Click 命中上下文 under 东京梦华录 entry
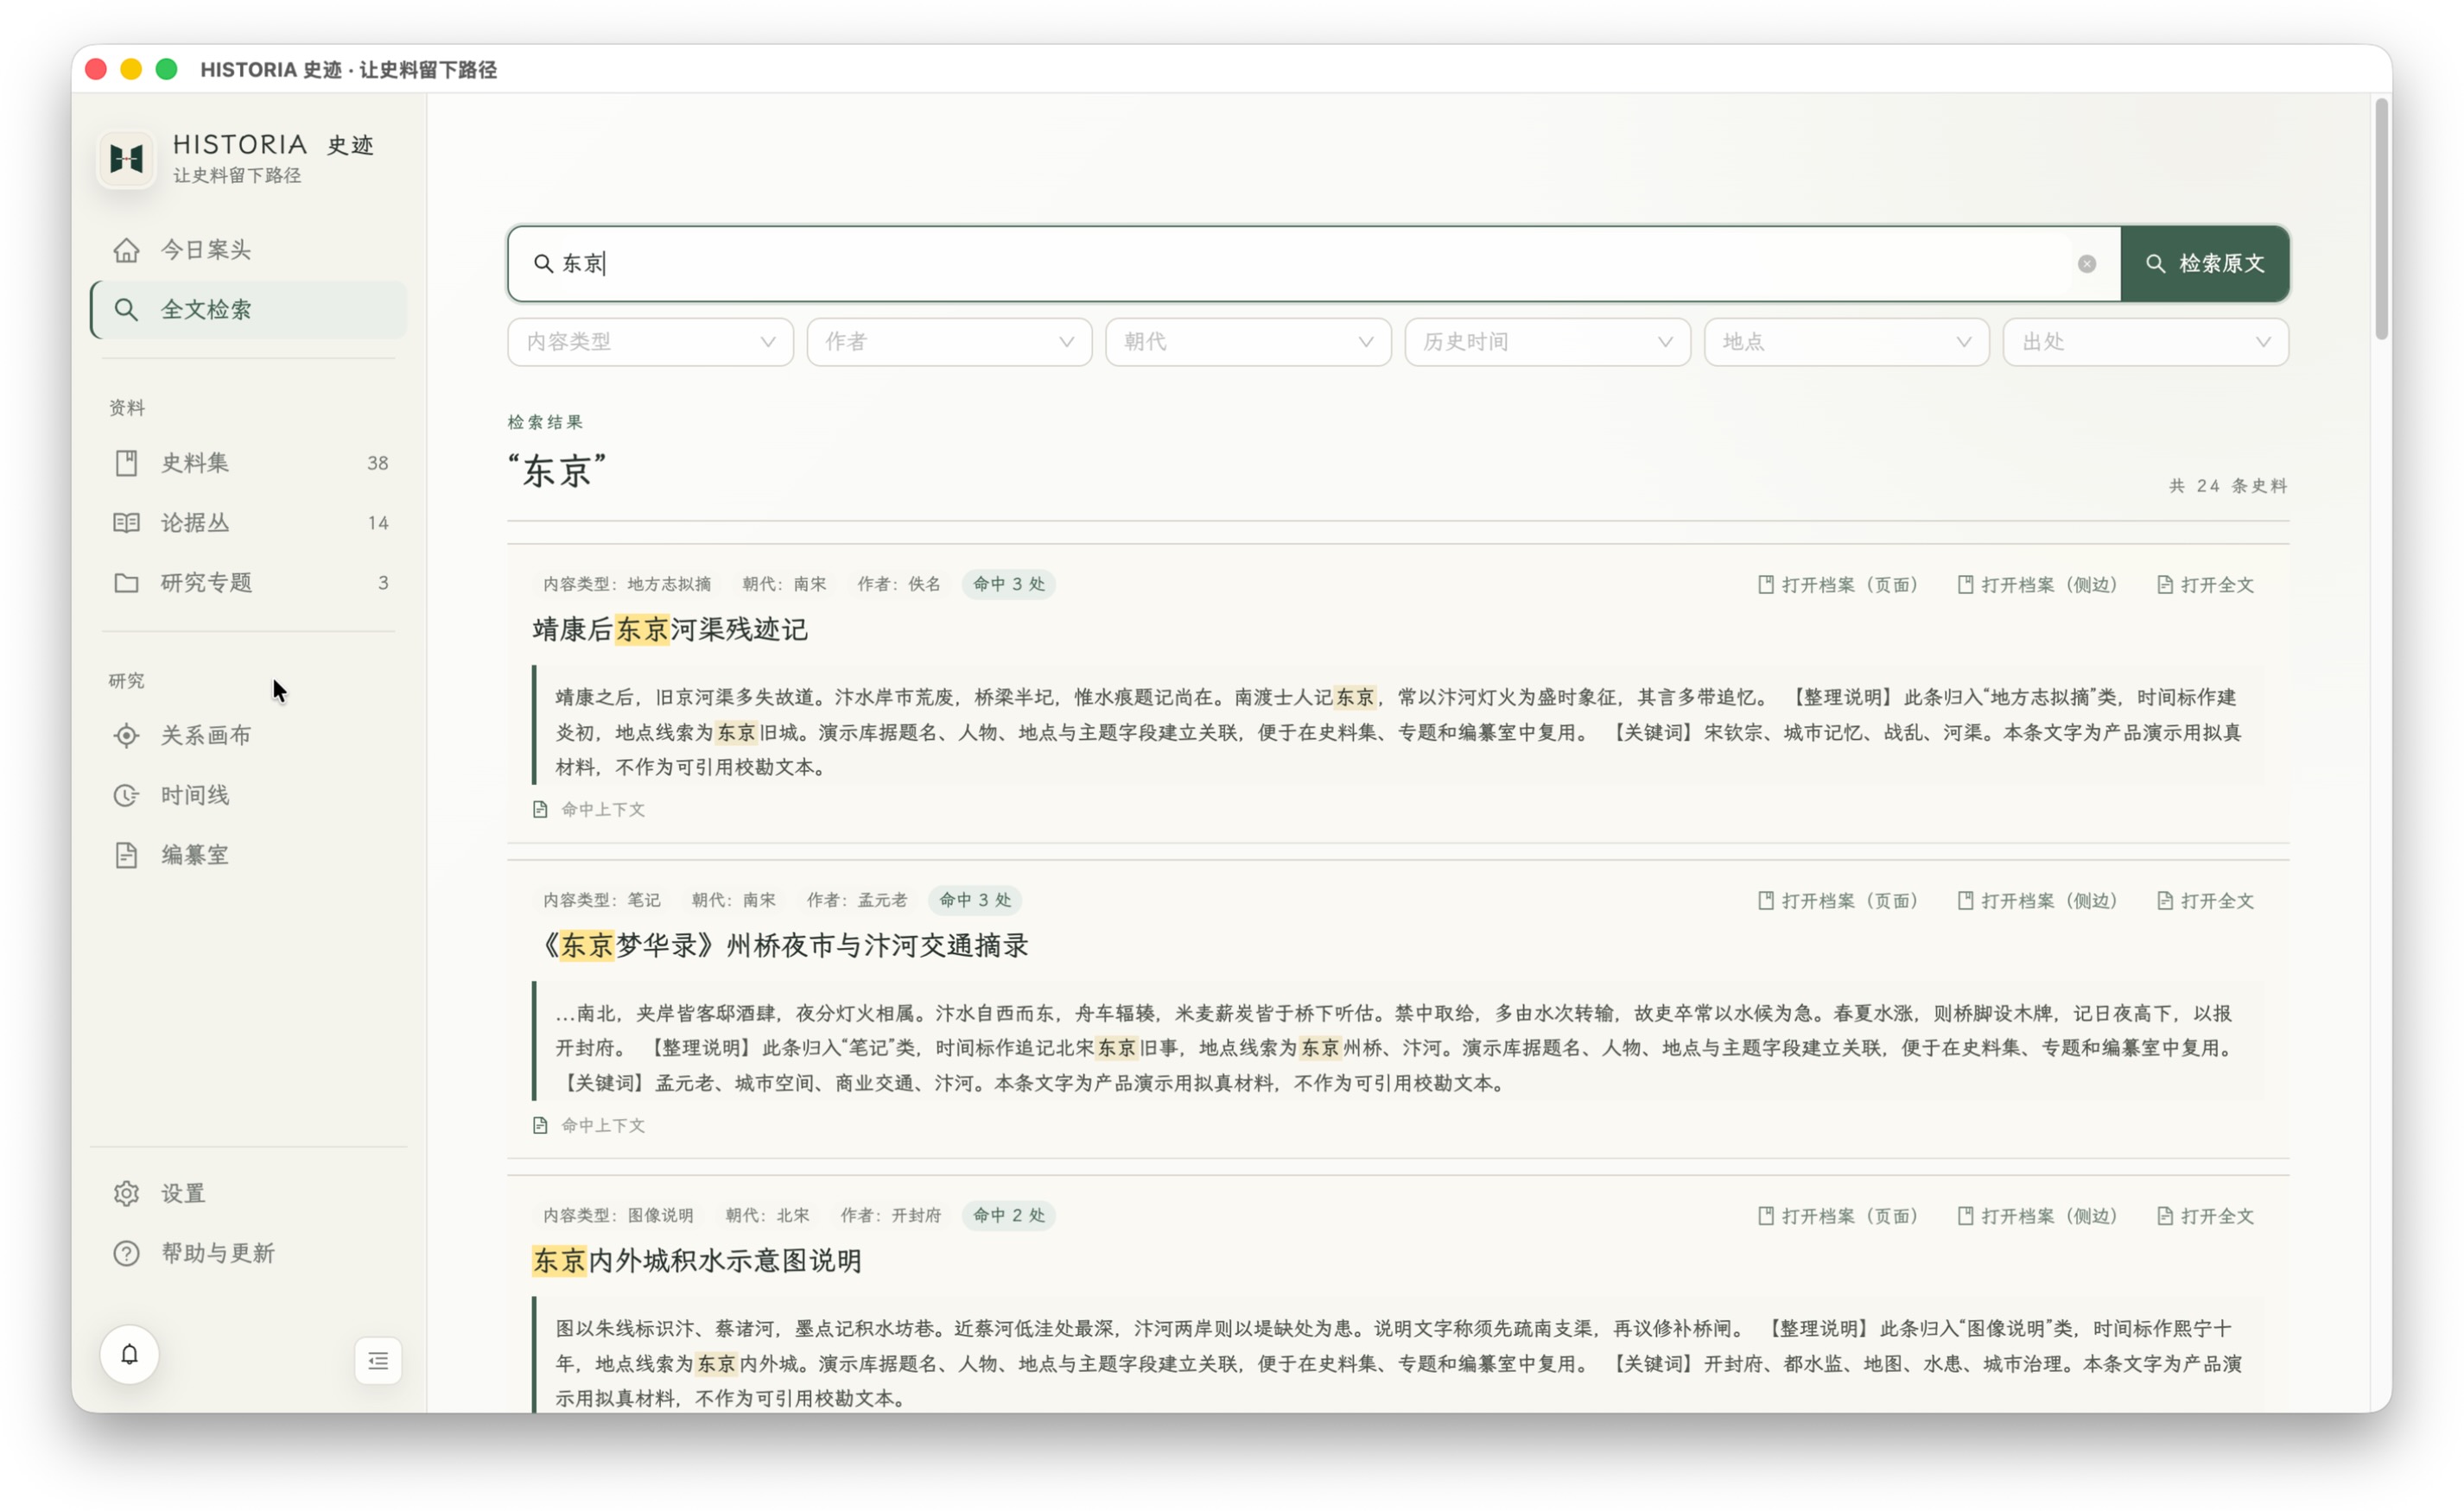Image resolution: width=2464 pixels, height=1511 pixels. [x=590, y=1125]
